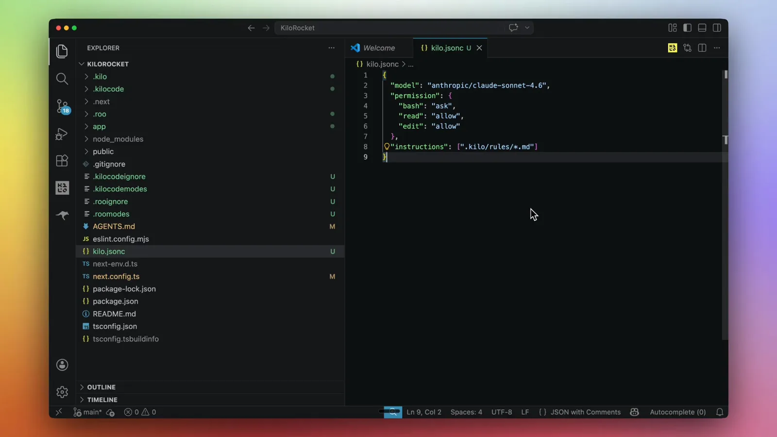Open the Kilo Code sidebar icon
The image size is (777, 437).
62,188
